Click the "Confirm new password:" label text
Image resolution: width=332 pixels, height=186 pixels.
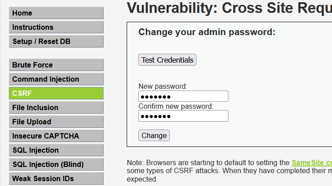tap(176, 107)
